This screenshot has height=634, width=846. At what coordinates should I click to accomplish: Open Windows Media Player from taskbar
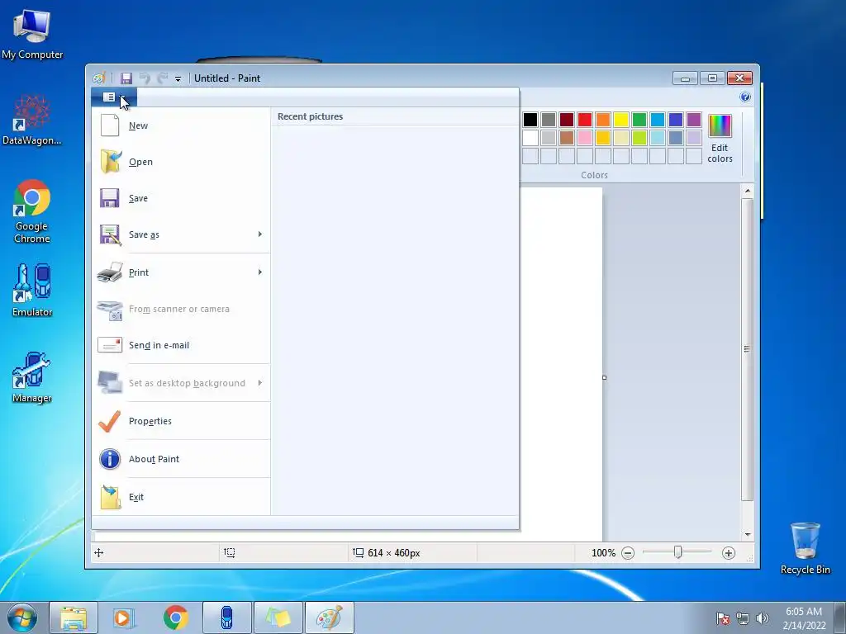pos(124,617)
